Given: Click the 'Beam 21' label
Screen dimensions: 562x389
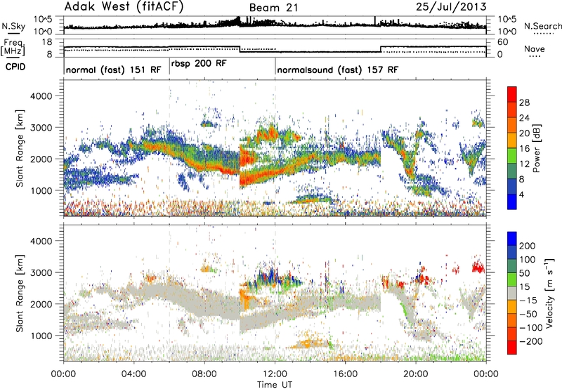Looking at the screenshot, I should click(x=273, y=8).
